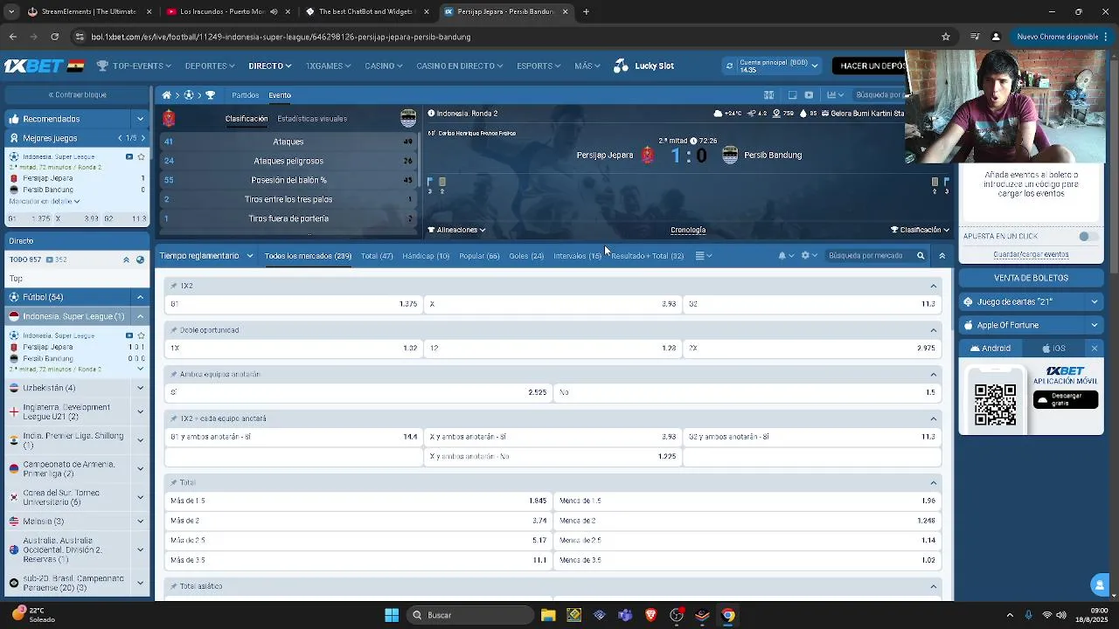
Task: Collapse all leagues with double chevron by TODO
Action: [126, 259]
